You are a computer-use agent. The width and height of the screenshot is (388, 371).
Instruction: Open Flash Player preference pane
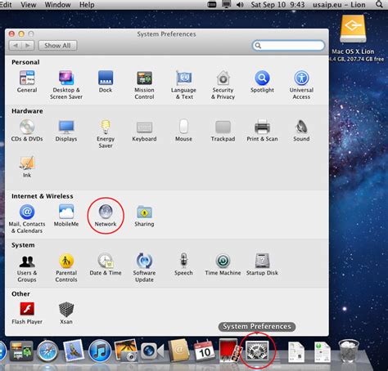27,313
